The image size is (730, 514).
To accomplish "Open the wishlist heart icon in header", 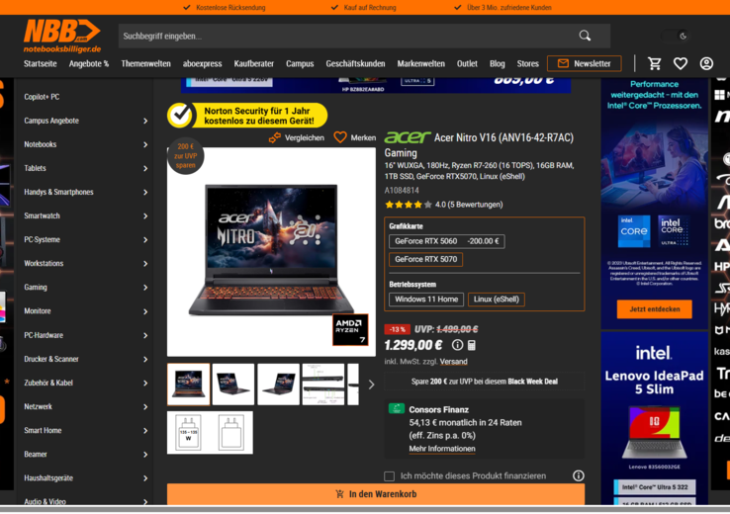I will click(x=681, y=63).
